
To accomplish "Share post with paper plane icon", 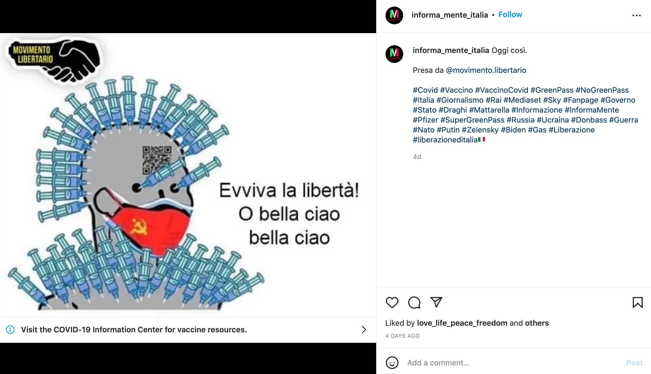I will 436,302.
